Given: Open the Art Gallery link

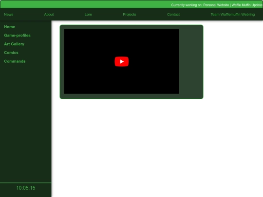Looking at the screenshot, I should (x=14, y=44).
